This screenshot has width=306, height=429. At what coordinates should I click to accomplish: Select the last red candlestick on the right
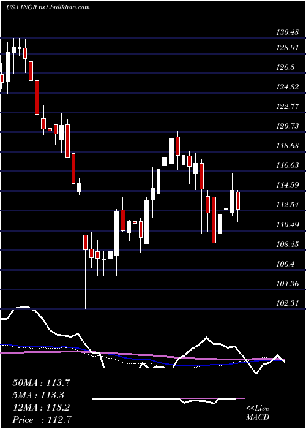pos(238,201)
